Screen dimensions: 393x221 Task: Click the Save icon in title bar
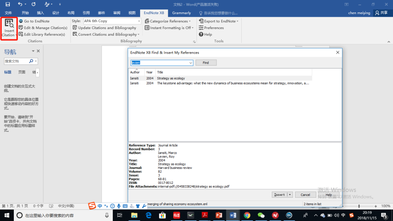8,4
